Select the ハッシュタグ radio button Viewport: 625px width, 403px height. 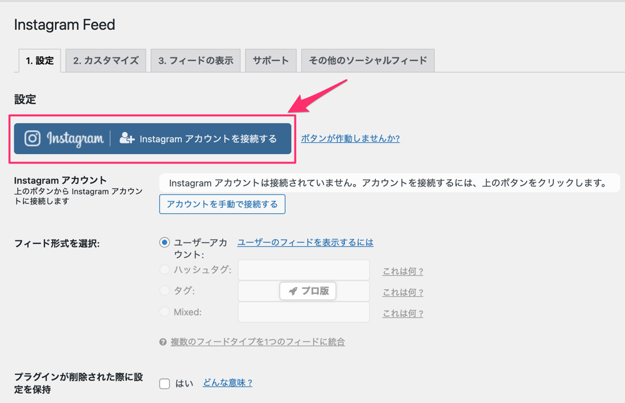[x=164, y=269]
